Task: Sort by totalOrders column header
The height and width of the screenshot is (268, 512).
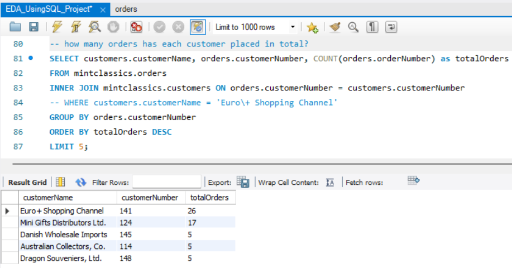Action: [x=210, y=198]
